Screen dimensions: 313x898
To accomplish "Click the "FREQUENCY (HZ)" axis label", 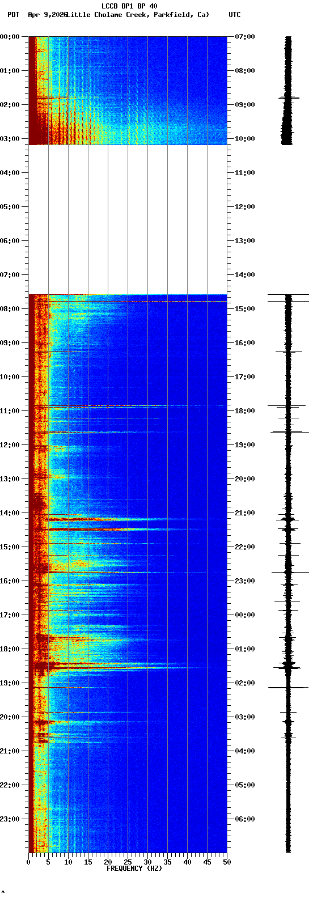I will 134,869.
